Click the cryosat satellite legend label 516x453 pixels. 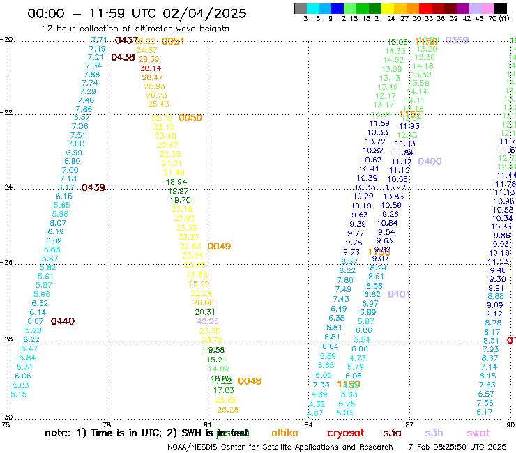[346, 433]
